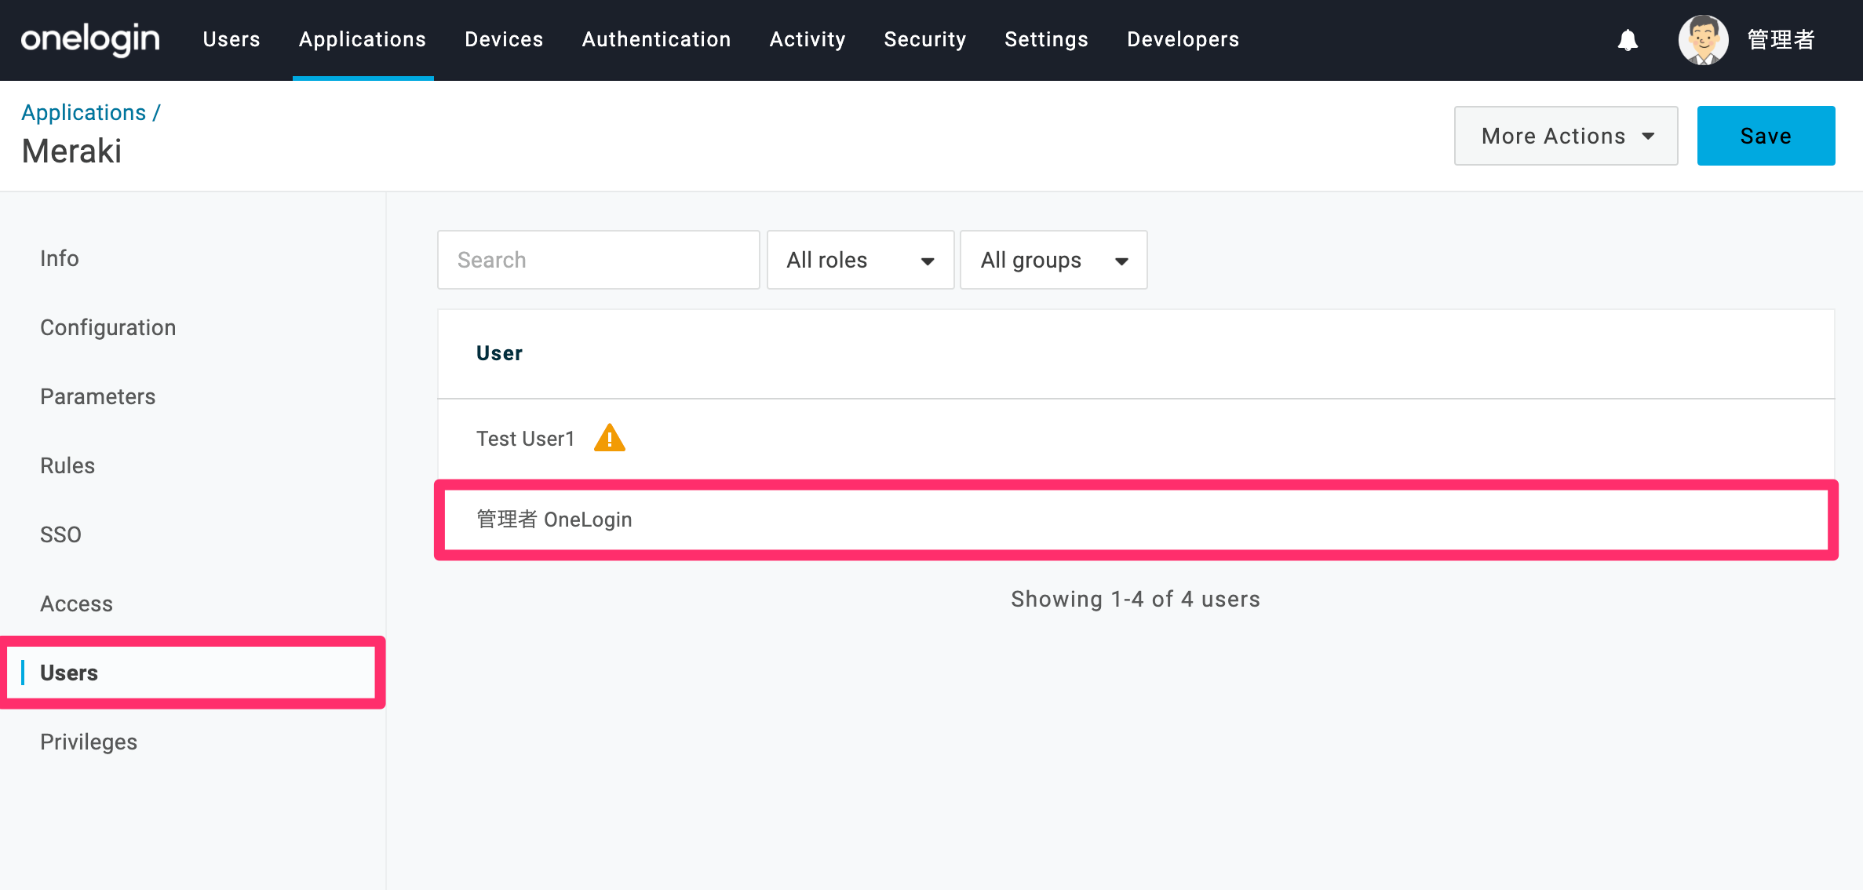
Task: Open the Developers navigation menu
Action: (x=1183, y=39)
